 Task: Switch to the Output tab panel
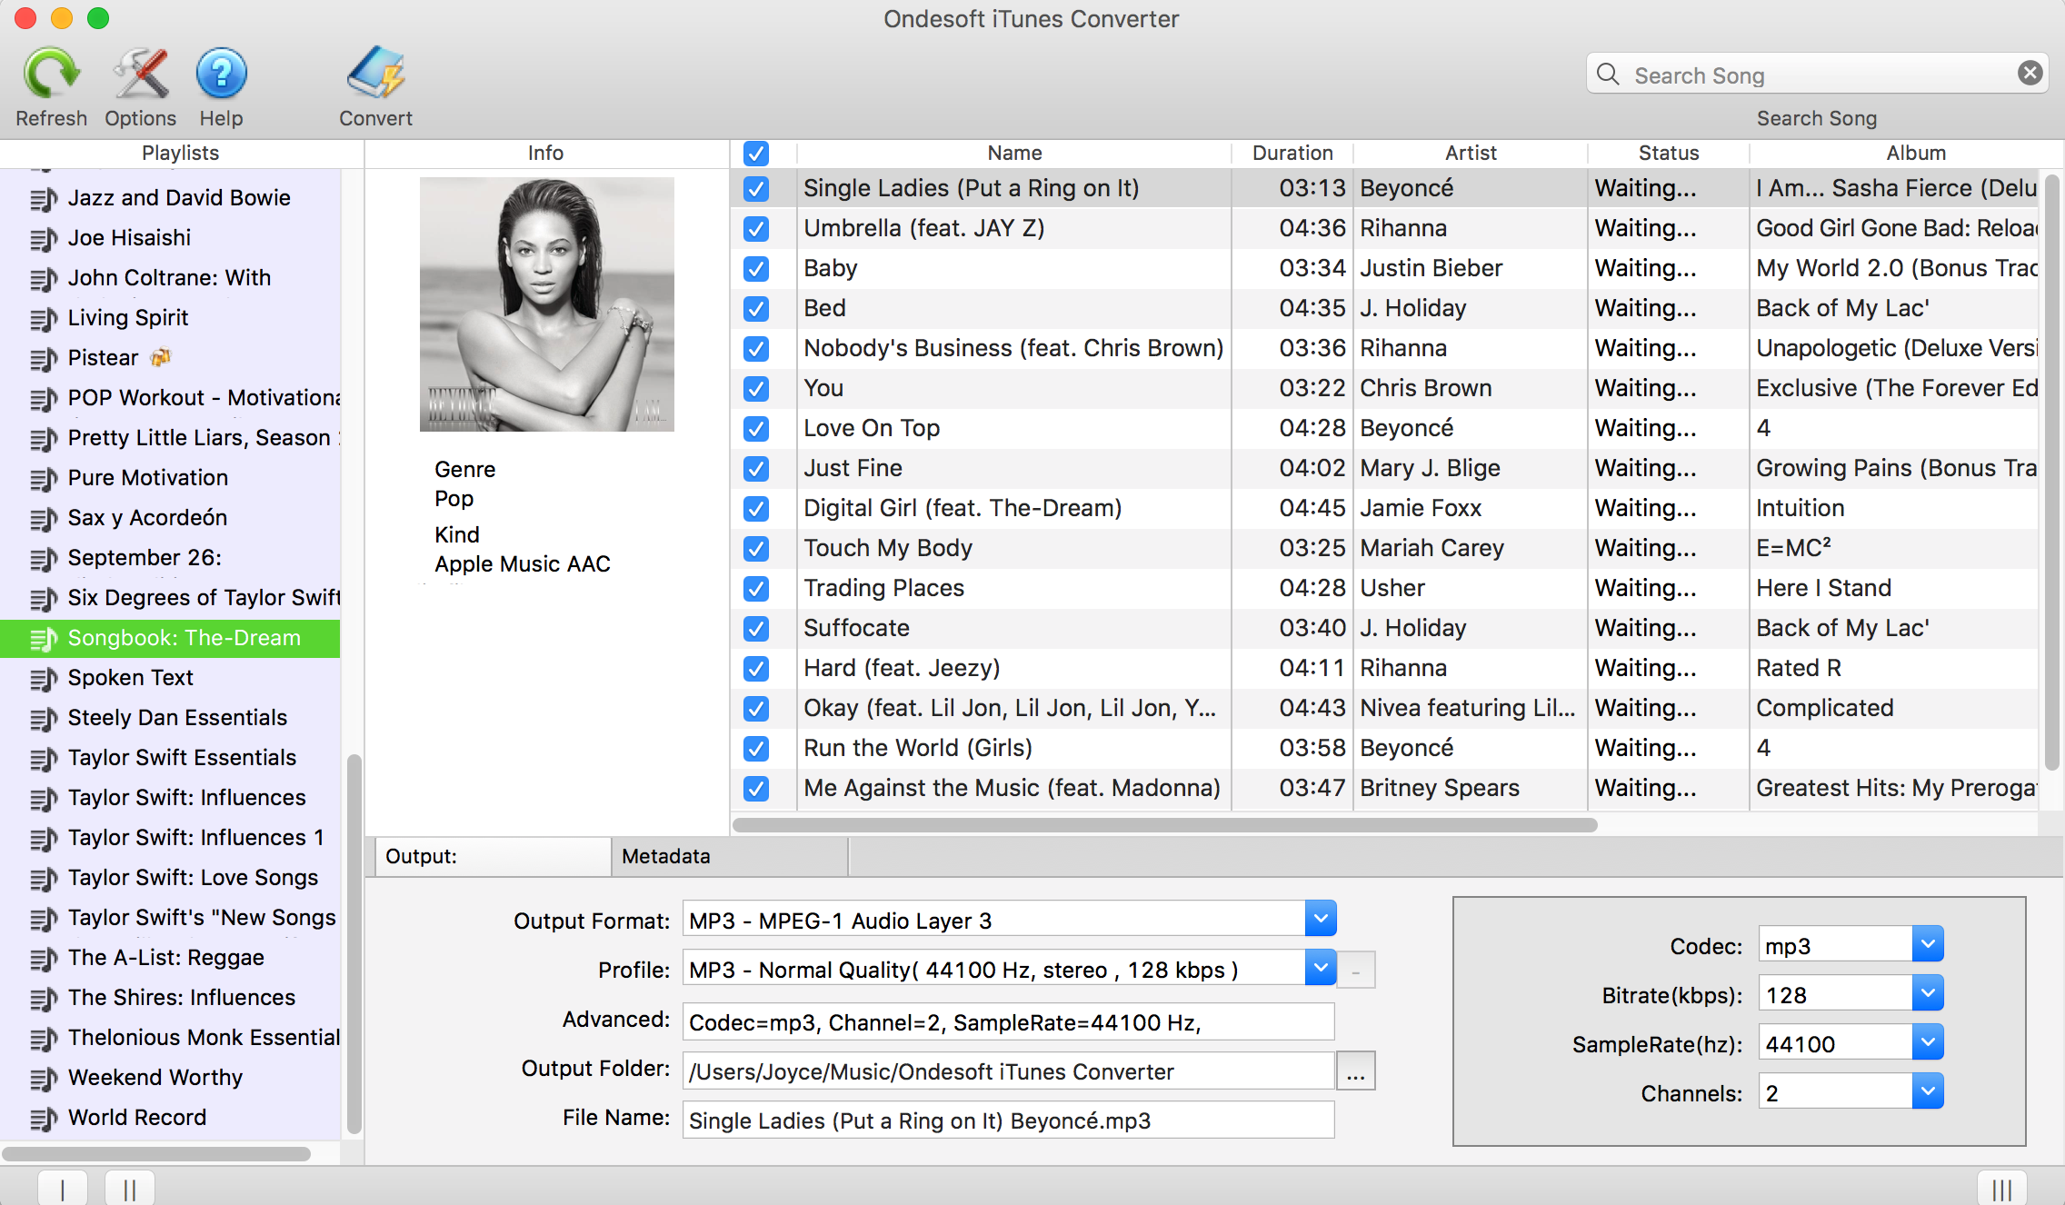487,855
